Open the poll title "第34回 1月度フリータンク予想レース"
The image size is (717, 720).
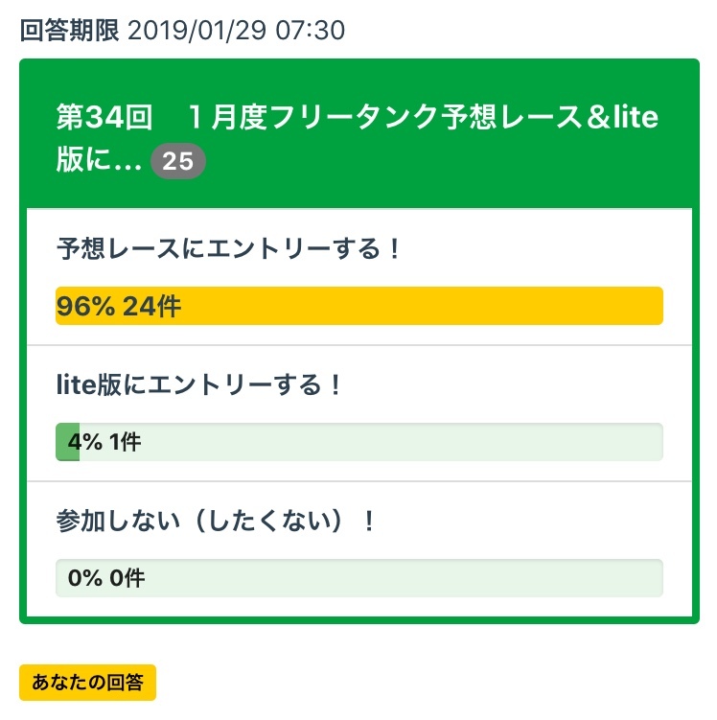pos(357,120)
